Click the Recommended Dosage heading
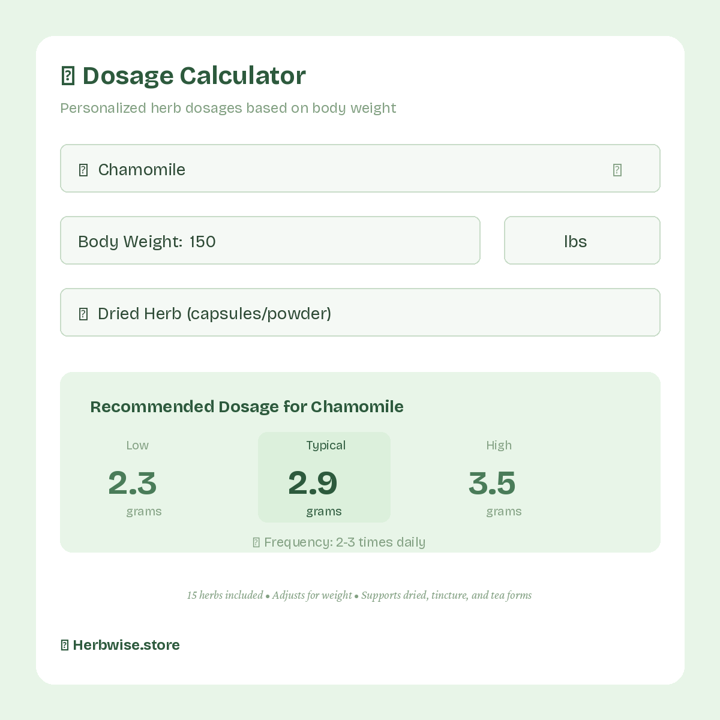 click(x=247, y=407)
